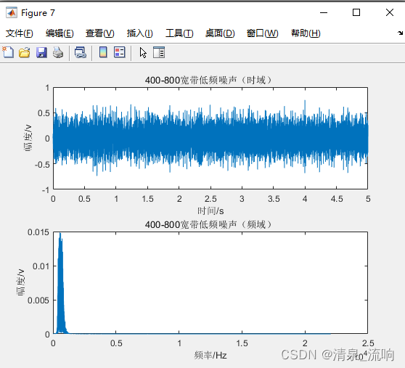Open the Property Inspector icon
This screenshot has width=405, height=368.
click(159, 52)
